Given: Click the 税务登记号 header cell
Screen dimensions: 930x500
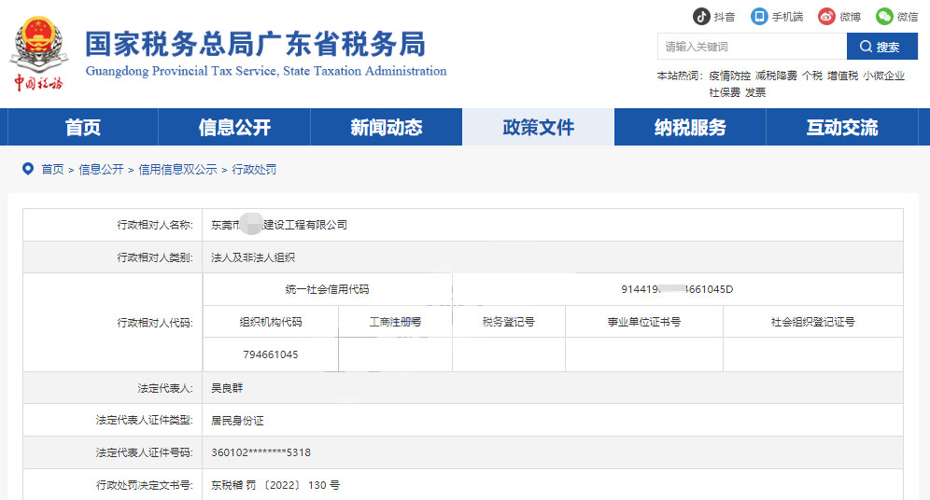Looking at the screenshot, I should (x=509, y=322).
